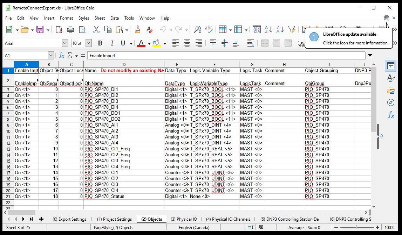The image size is (402, 235).
Task: Click the formula input line
Action: (x=224, y=55)
